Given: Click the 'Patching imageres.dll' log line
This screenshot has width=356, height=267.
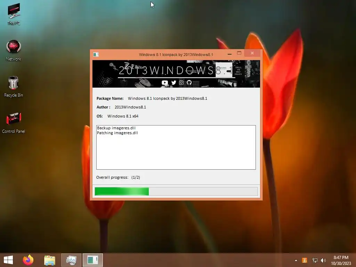Looking at the screenshot, I should click(118, 133).
